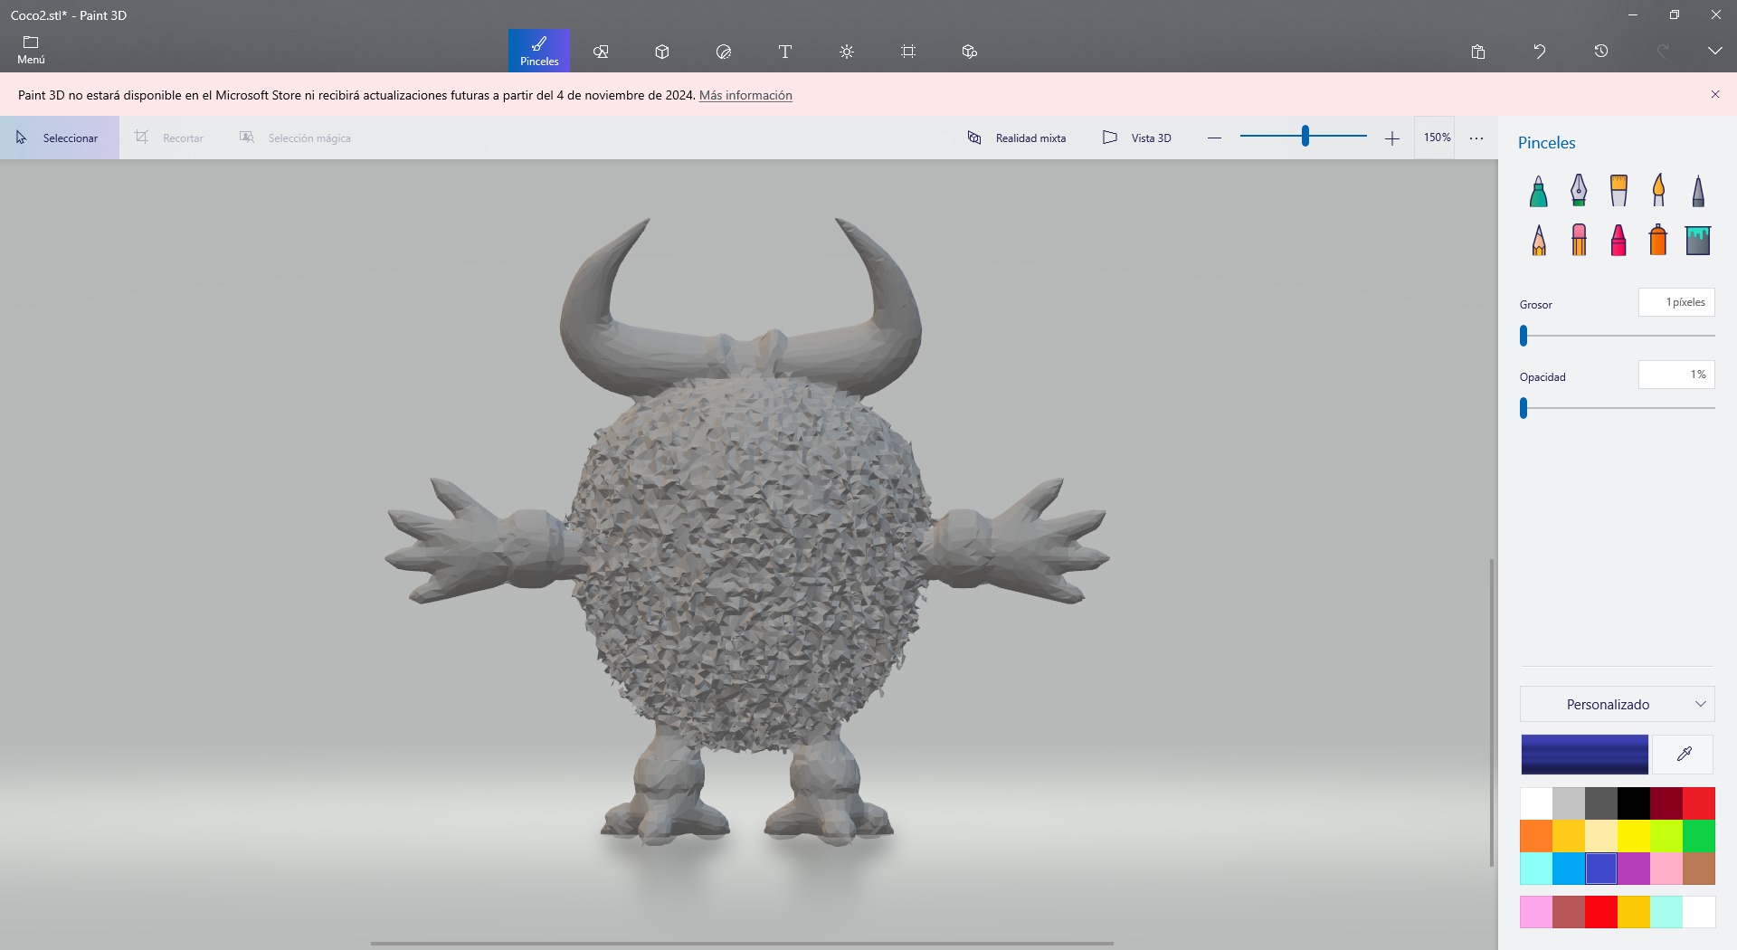
Task: Expand the Personalizado material dropdown
Action: point(1618,704)
